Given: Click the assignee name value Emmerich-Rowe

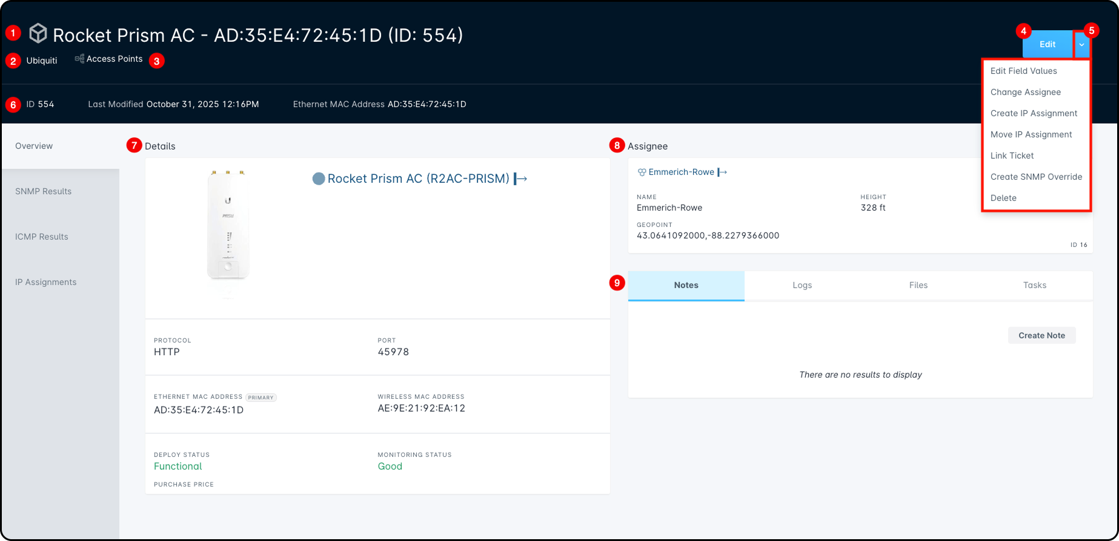Looking at the screenshot, I should pyautogui.click(x=669, y=208).
